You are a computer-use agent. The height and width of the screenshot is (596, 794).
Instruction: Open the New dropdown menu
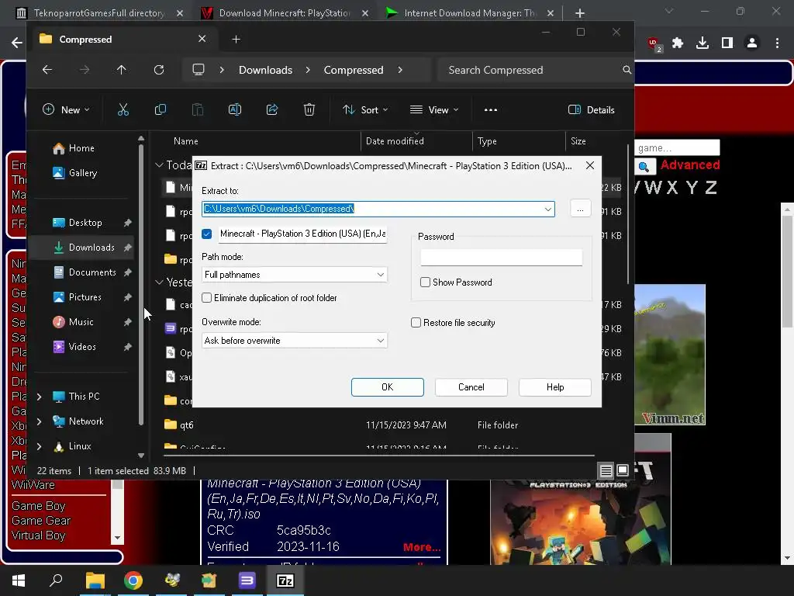67,109
